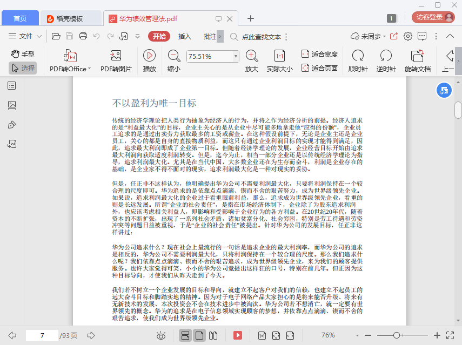Viewport: 462px width, 345px height.
Task: Click the share export icon
Action: [x=394, y=36]
